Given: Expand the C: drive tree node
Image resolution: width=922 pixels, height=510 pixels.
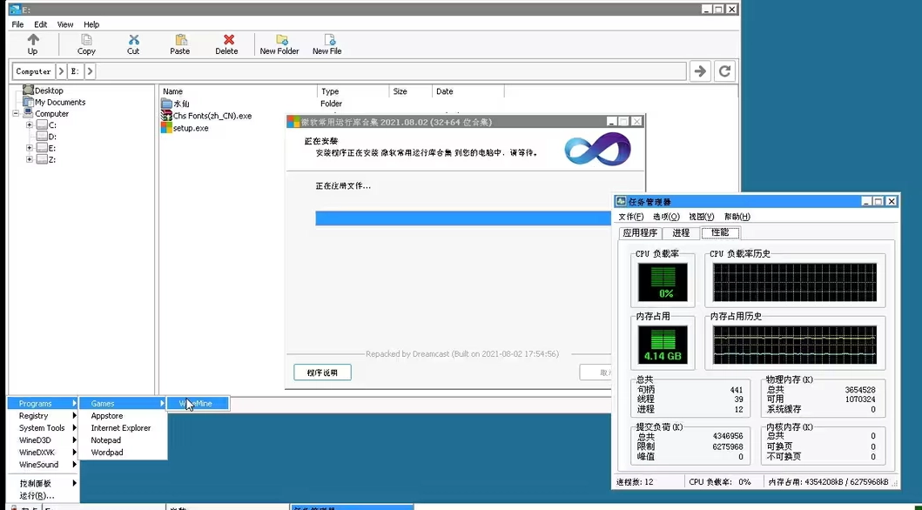Looking at the screenshot, I should coord(30,125).
